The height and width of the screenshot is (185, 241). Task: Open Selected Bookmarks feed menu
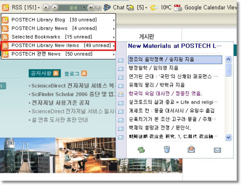click(58, 37)
